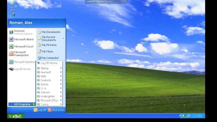The image size is (217, 122).
Task: Click My Recent Documents folder icon
Action: click(x=39, y=38)
